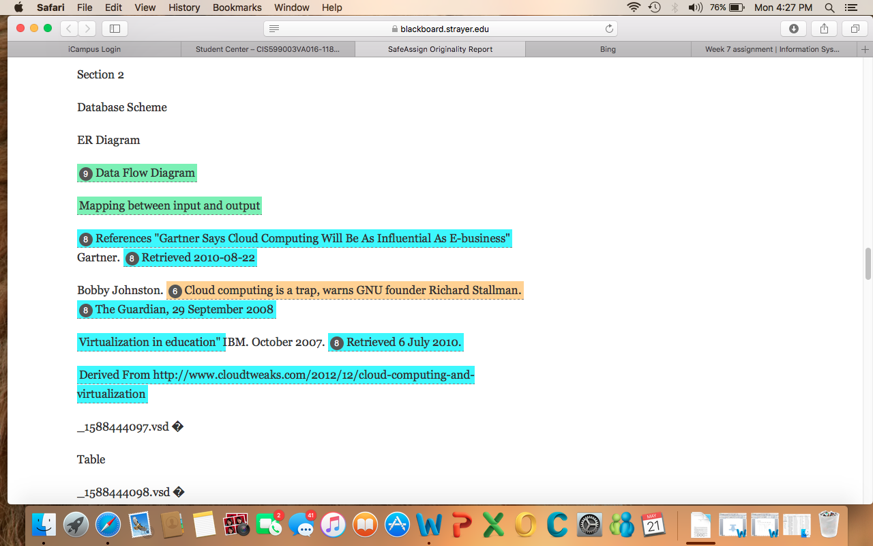Open the Bookmarks menu
Viewport: 873px width, 546px height.
[x=237, y=8]
